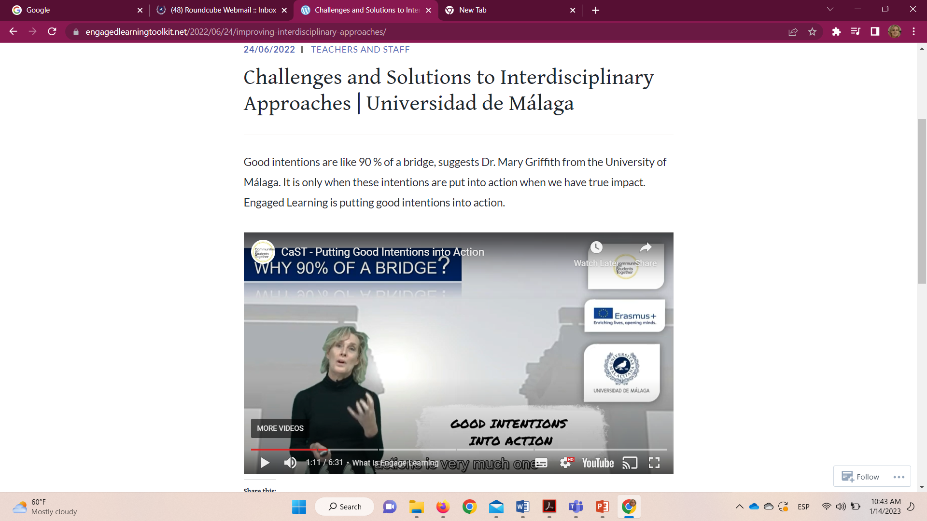Open the TEACHERS AND STAFF category link
Screen dimensions: 927x521
[360, 50]
